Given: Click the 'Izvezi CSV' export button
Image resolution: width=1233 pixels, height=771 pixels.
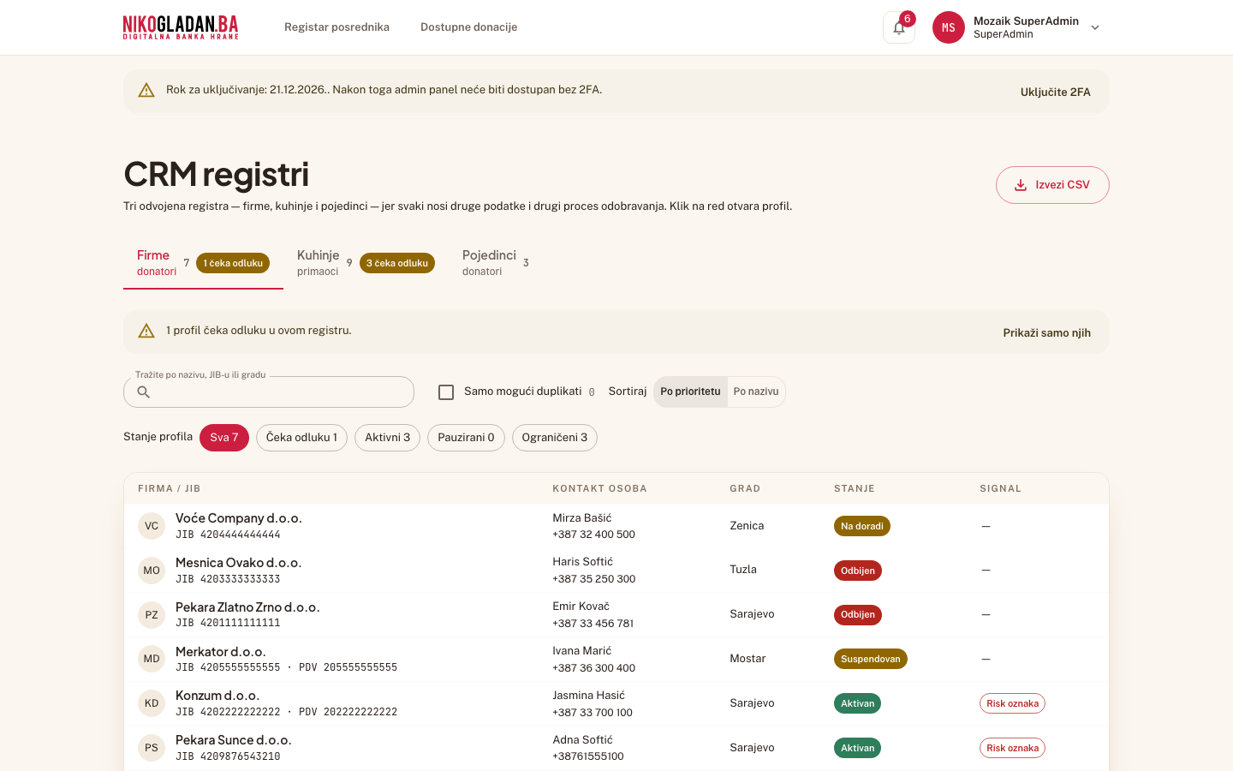Looking at the screenshot, I should pos(1052,185).
